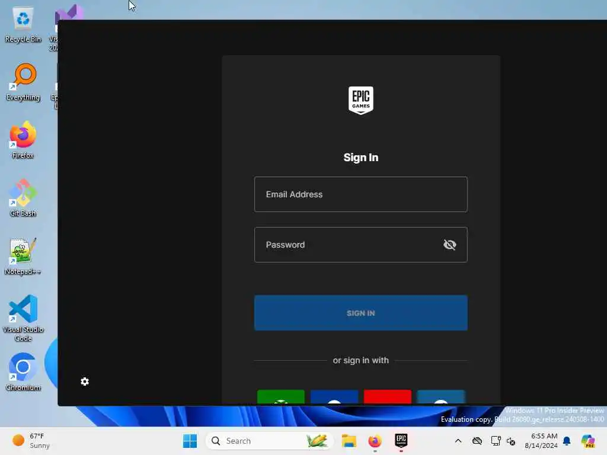The width and height of the screenshot is (607, 455).
Task: Open notifications bell icon
Action: click(567, 441)
